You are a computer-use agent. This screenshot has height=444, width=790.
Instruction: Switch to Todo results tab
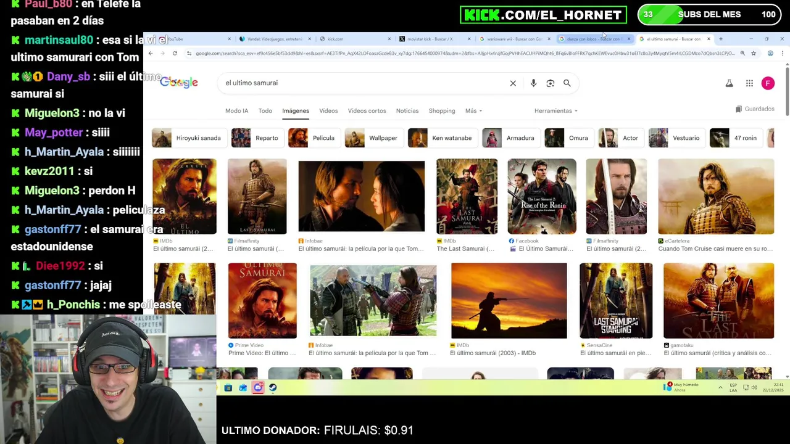click(x=265, y=111)
